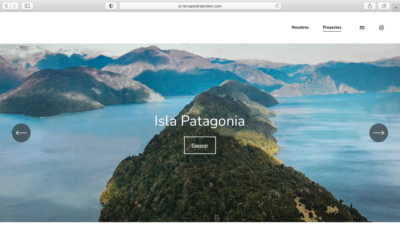Go to the previous slide arrow
Image resolution: width=400 pixels, height=250 pixels.
point(21,133)
